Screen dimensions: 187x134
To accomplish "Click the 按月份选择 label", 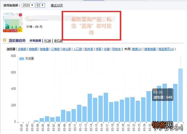I will (x=12, y=5).
